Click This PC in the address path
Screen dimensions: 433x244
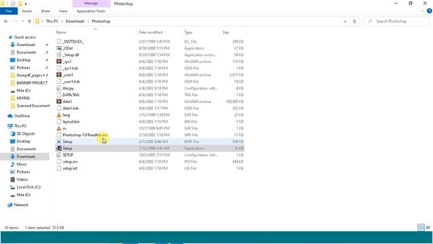[x=52, y=21]
